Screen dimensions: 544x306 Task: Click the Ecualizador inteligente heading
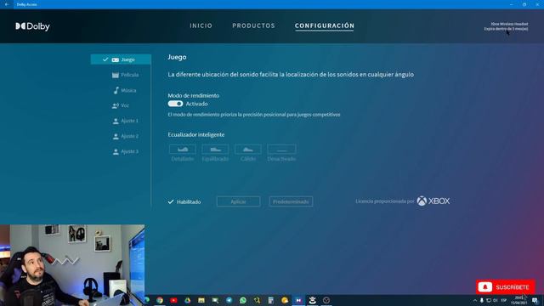(196, 134)
